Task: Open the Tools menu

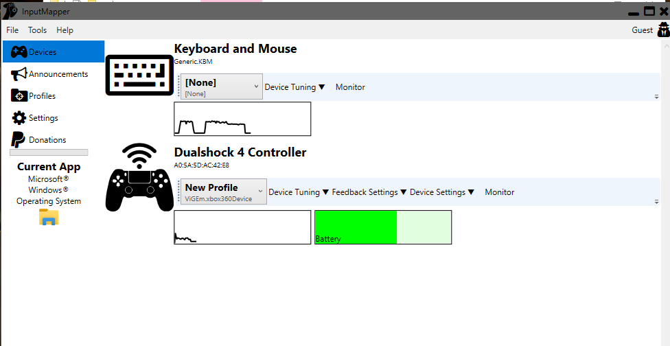Action: click(x=37, y=30)
